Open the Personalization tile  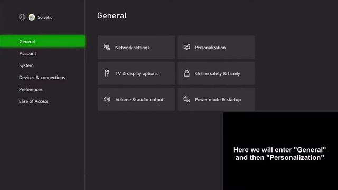coord(216,47)
